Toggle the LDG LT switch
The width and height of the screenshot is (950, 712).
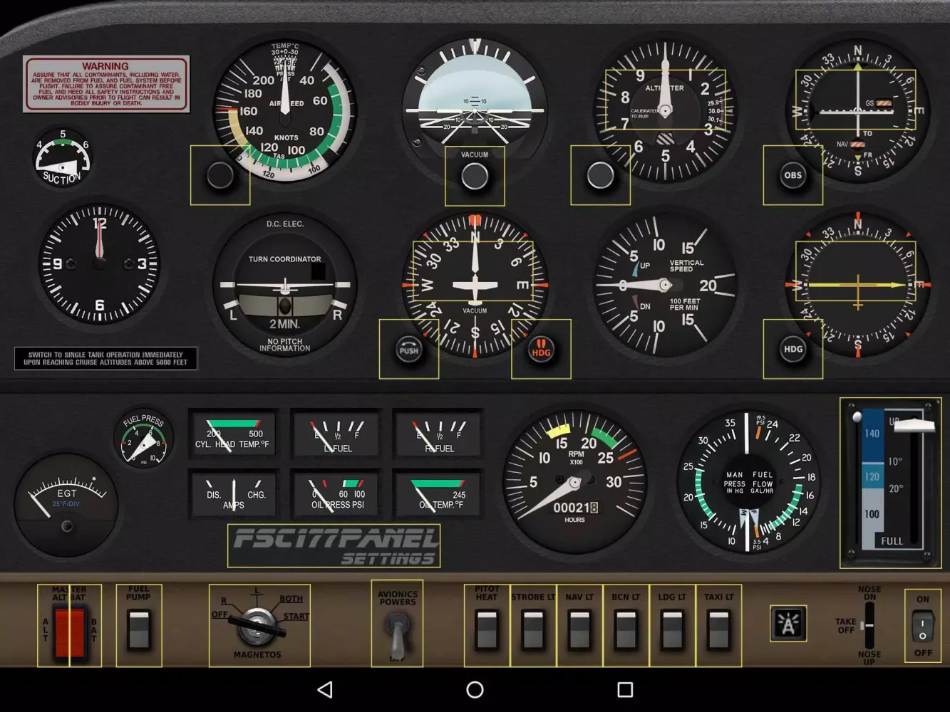click(x=672, y=625)
